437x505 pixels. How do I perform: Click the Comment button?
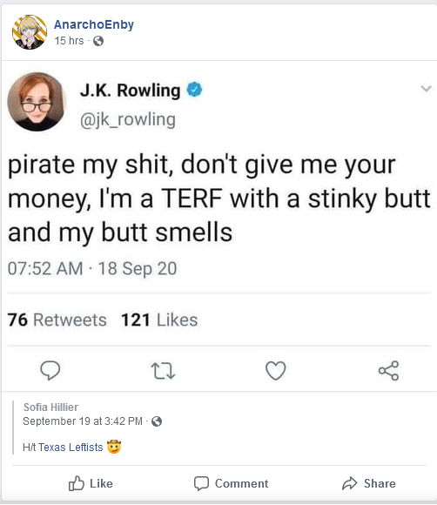(231, 483)
